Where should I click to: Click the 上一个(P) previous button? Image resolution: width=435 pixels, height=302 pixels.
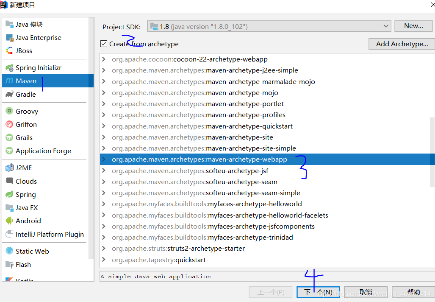(271, 292)
